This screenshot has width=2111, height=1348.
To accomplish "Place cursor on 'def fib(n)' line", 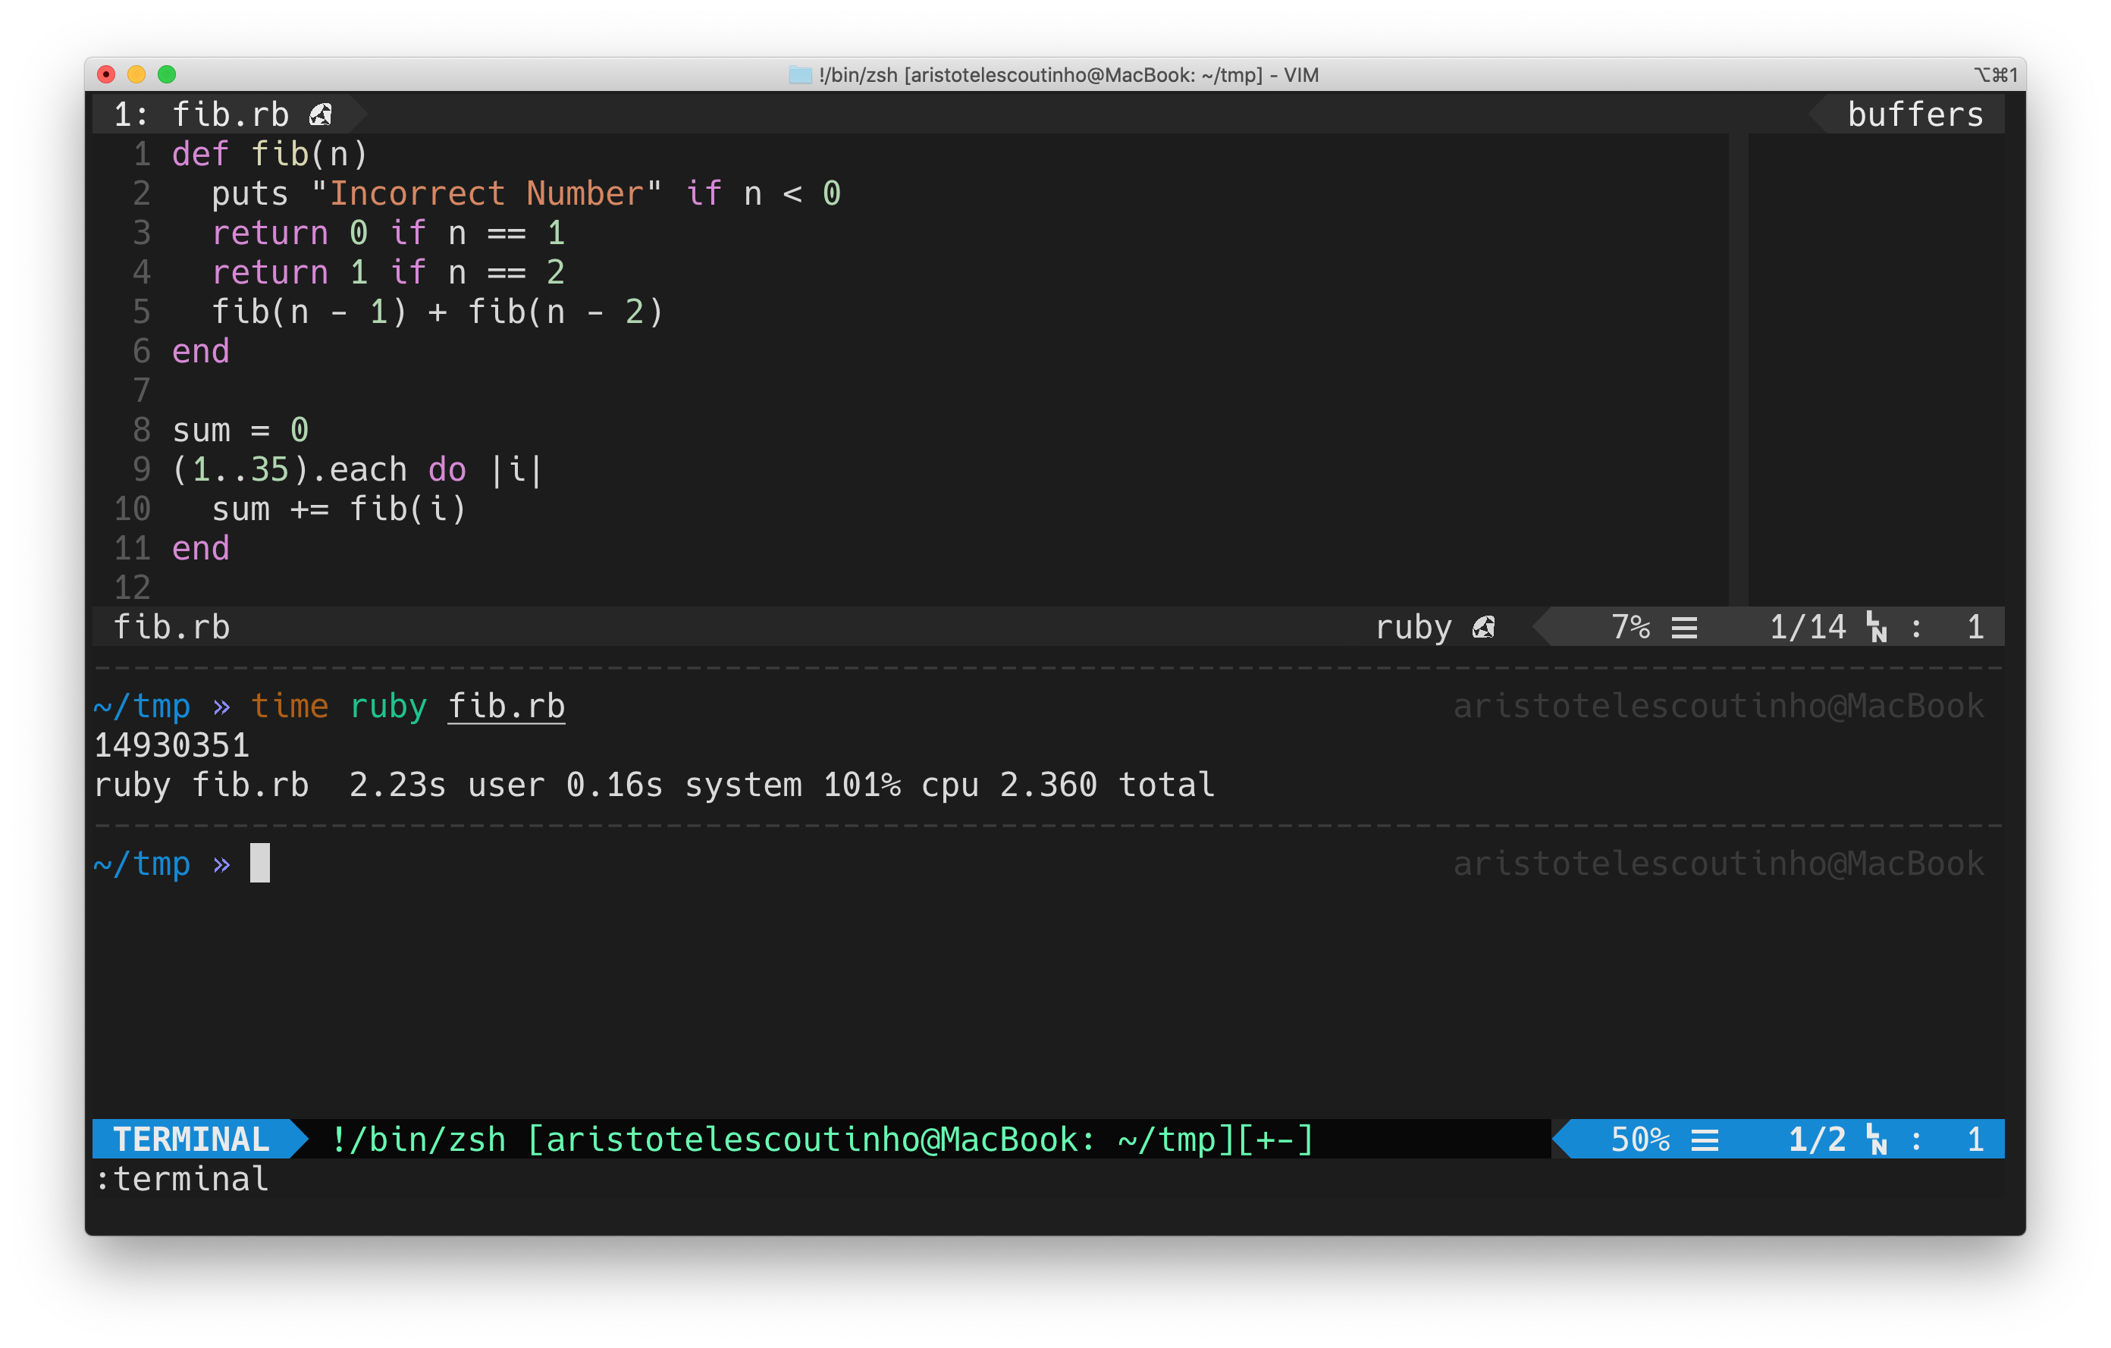I will coord(270,154).
